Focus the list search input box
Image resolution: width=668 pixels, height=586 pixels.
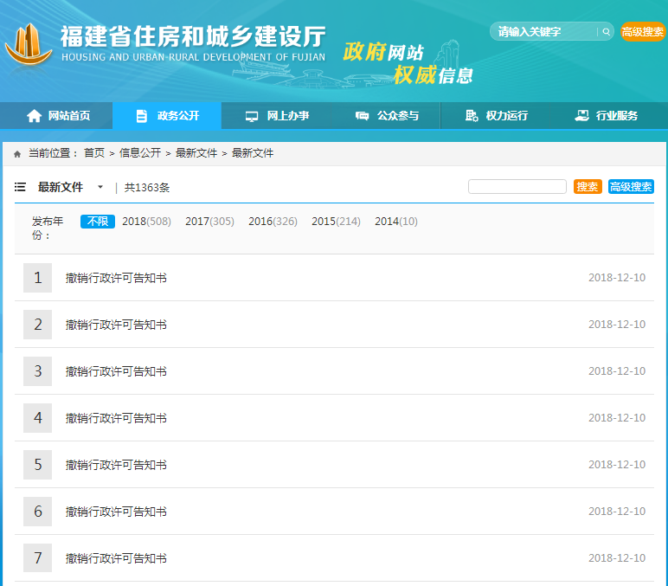pyautogui.click(x=517, y=187)
